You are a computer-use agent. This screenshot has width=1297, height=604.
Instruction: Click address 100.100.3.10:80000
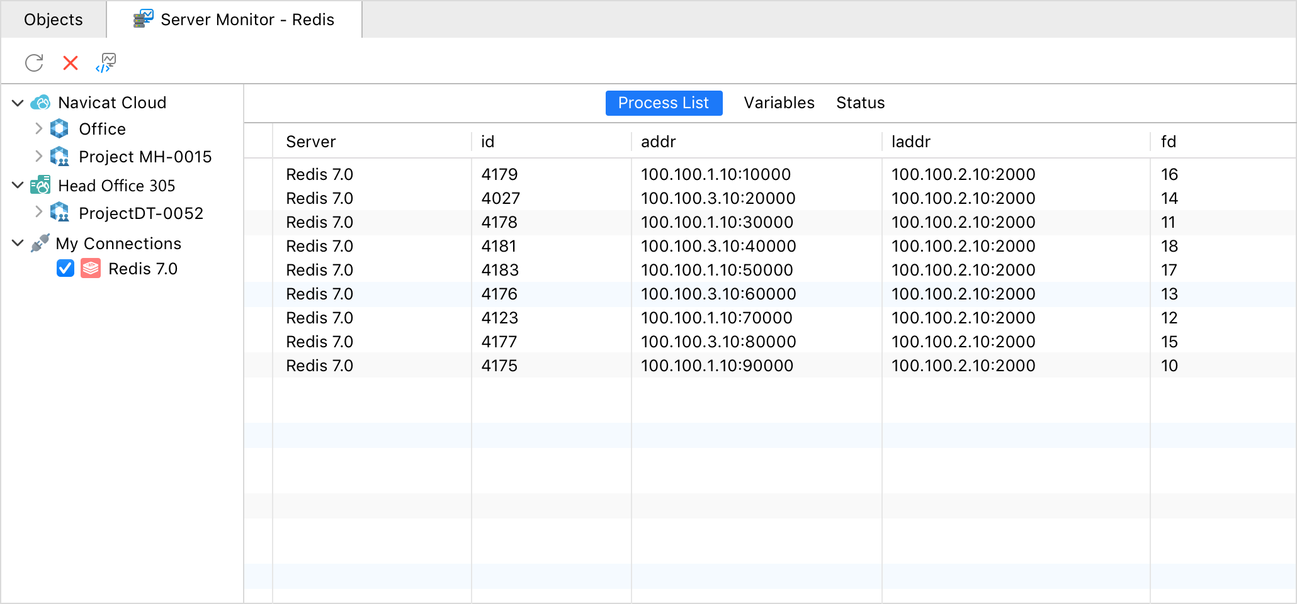tap(718, 342)
